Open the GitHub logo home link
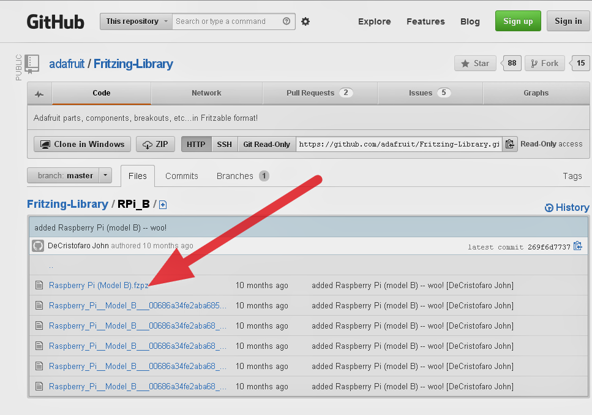 coord(56,21)
